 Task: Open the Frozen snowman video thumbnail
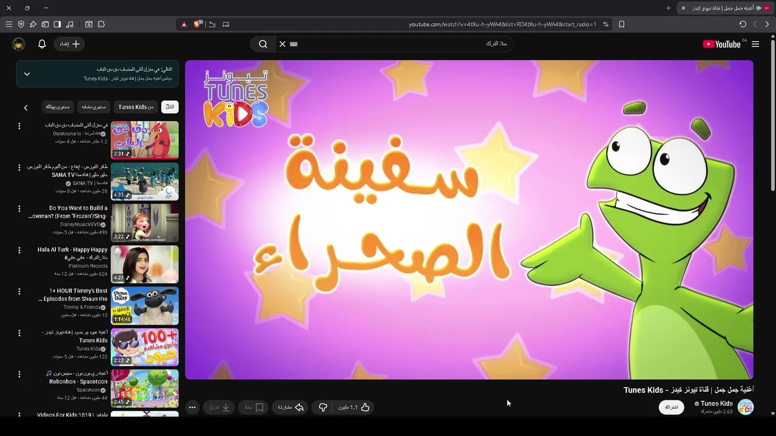click(x=145, y=222)
